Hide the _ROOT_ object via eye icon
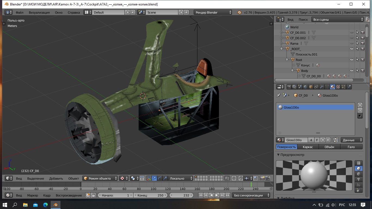 coord(352,49)
